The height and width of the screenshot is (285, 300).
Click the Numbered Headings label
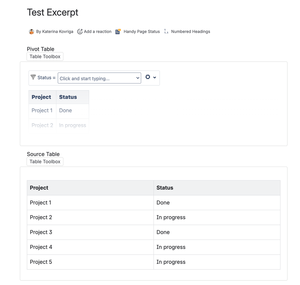190,32
